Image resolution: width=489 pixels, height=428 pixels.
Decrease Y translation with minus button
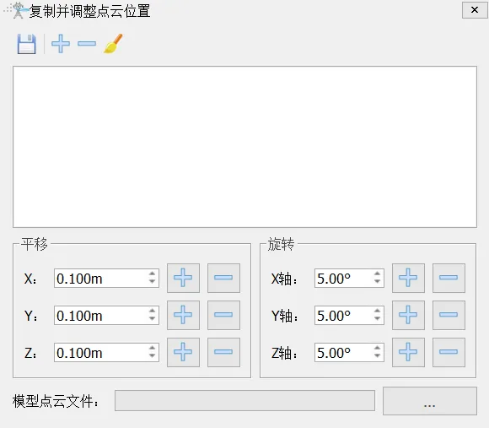point(223,315)
